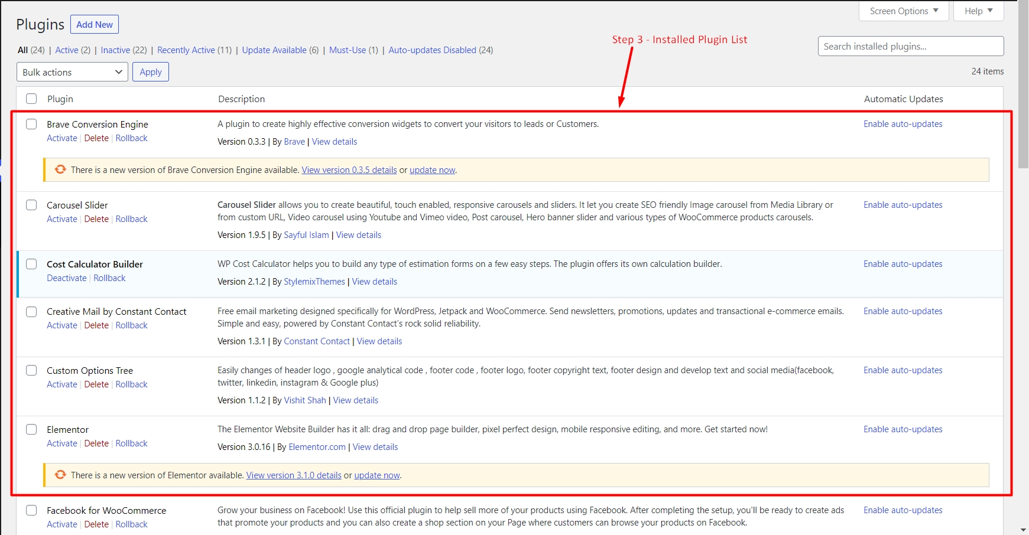Click the "24 items" count text
The height and width of the screenshot is (535, 1029).
coord(987,71)
